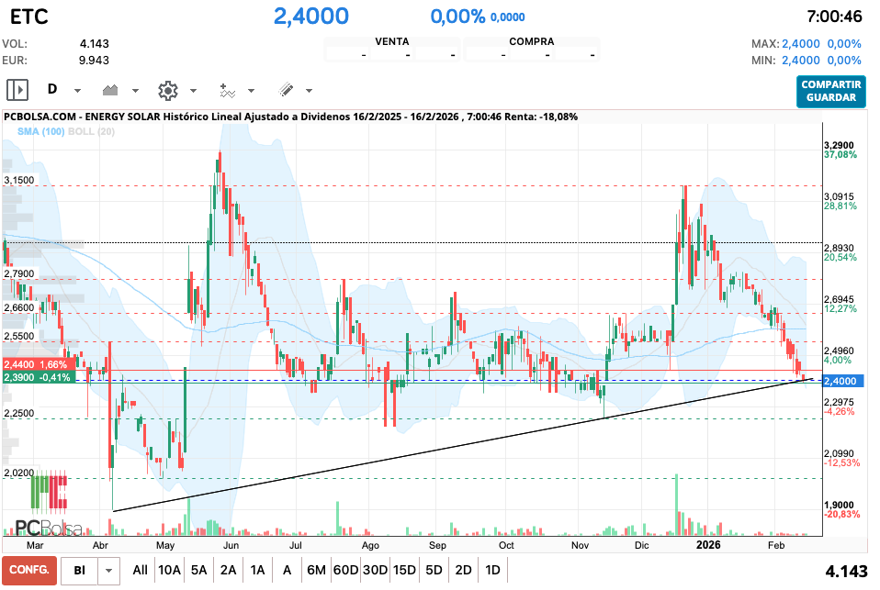Click the 1,9000 axis price label

coord(839,505)
